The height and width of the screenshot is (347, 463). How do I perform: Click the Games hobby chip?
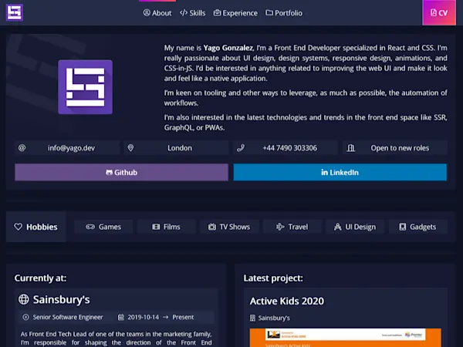[103, 227]
